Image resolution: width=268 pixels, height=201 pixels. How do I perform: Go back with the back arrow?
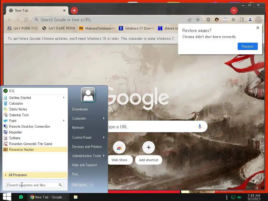[9, 20]
